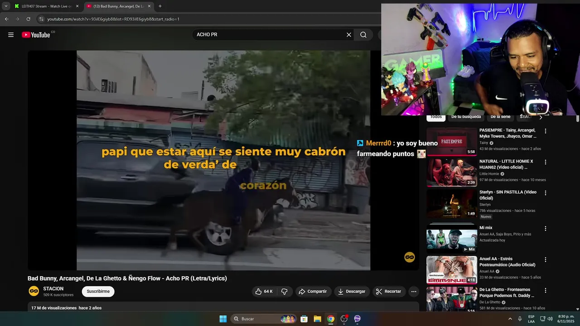The height and width of the screenshot is (326, 580).
Task: View site information icon in address bar
Action: pos(41,19)
